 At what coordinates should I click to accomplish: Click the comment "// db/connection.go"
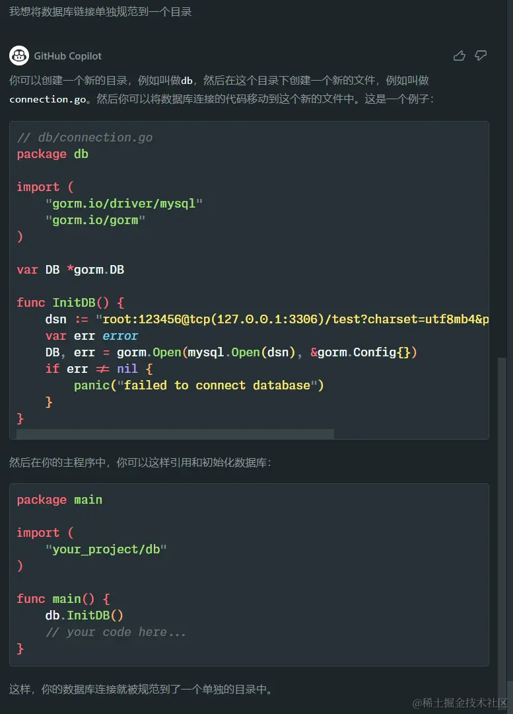pyautogui.click(x=85, y=138)
